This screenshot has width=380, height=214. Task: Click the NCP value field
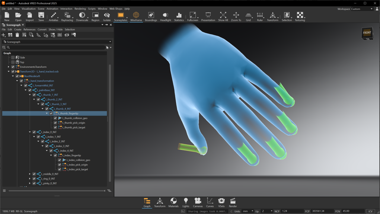(x=292, y=211)
